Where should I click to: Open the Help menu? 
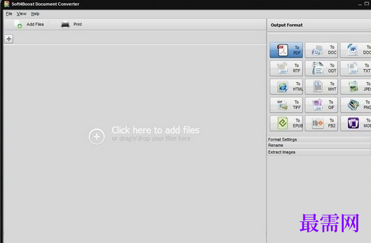point(35,14)
